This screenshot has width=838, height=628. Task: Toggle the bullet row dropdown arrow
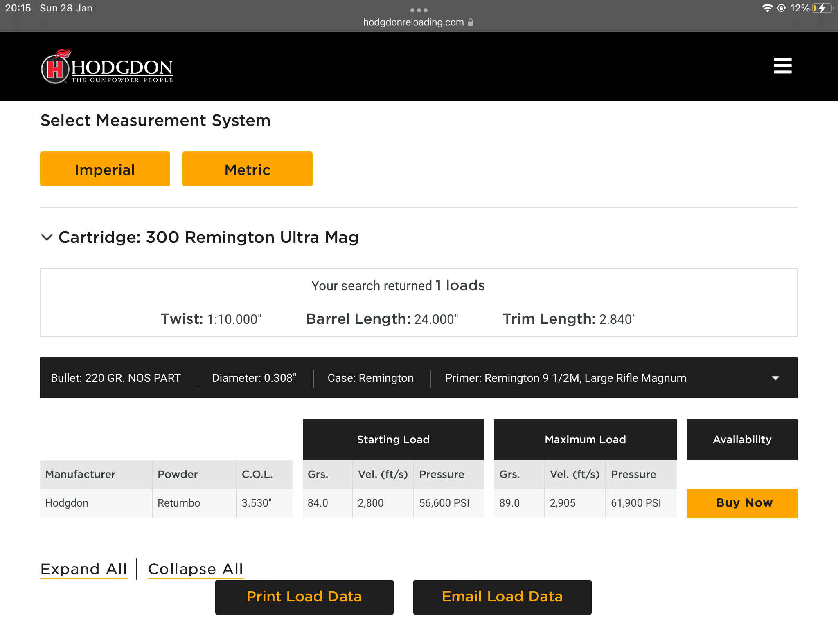tap(775, 378)
